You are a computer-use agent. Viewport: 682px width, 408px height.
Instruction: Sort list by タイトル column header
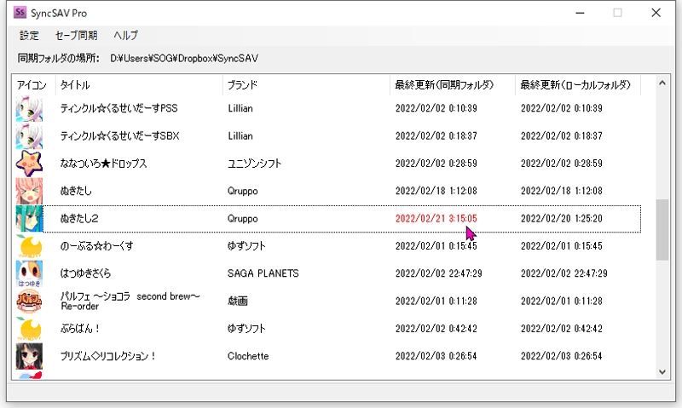pos(138,85)
